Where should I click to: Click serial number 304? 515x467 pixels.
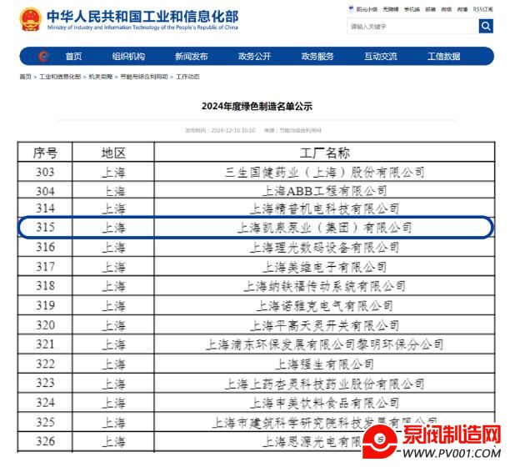[45, 191]
